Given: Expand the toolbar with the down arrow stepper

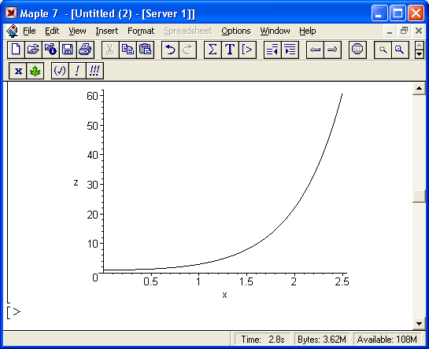Looking at the screenshot, I should coord(419,54).
